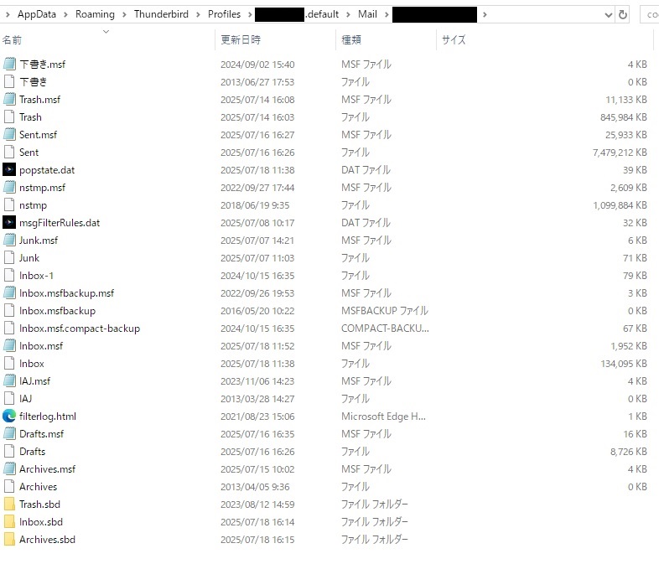Expand the chevron after Roaming breadcrumb

pyautogui.click(x=123, y=14)
